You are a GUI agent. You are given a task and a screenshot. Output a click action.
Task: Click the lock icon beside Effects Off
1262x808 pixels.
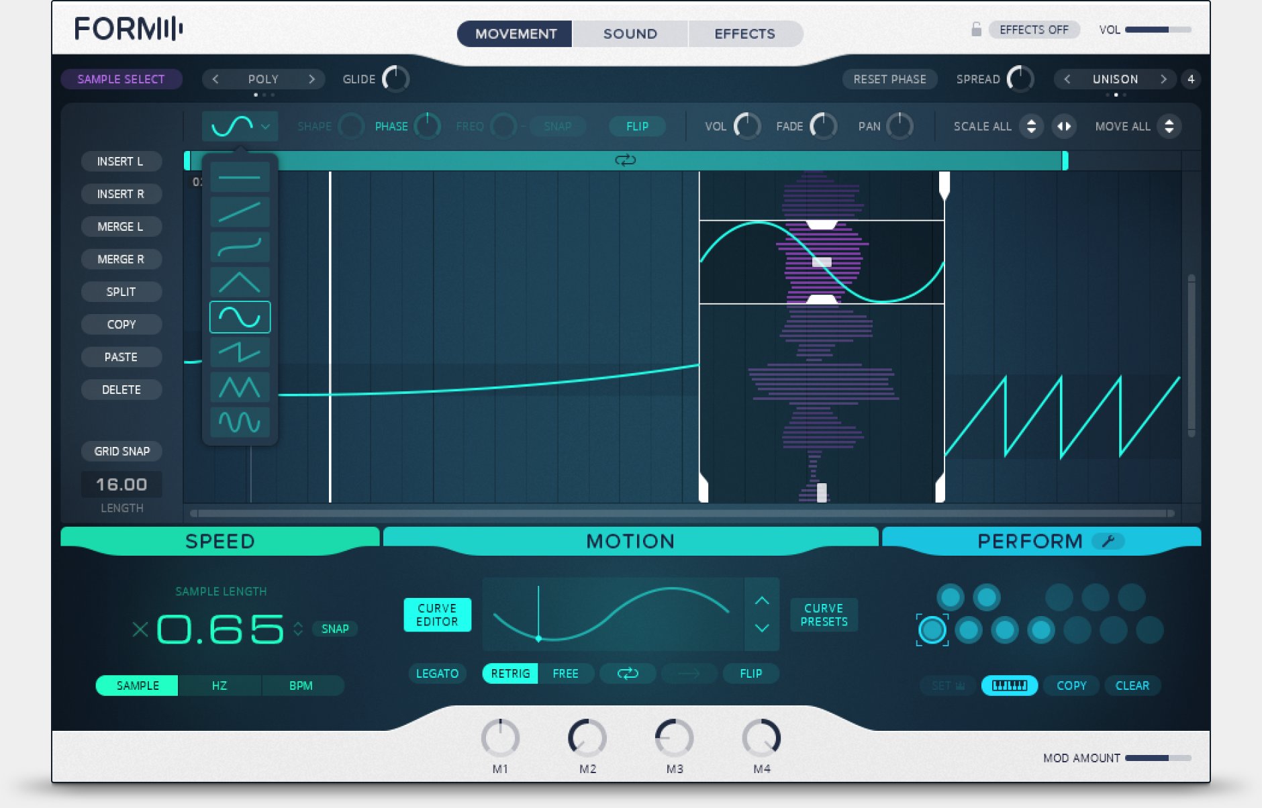tap(976, 30)
